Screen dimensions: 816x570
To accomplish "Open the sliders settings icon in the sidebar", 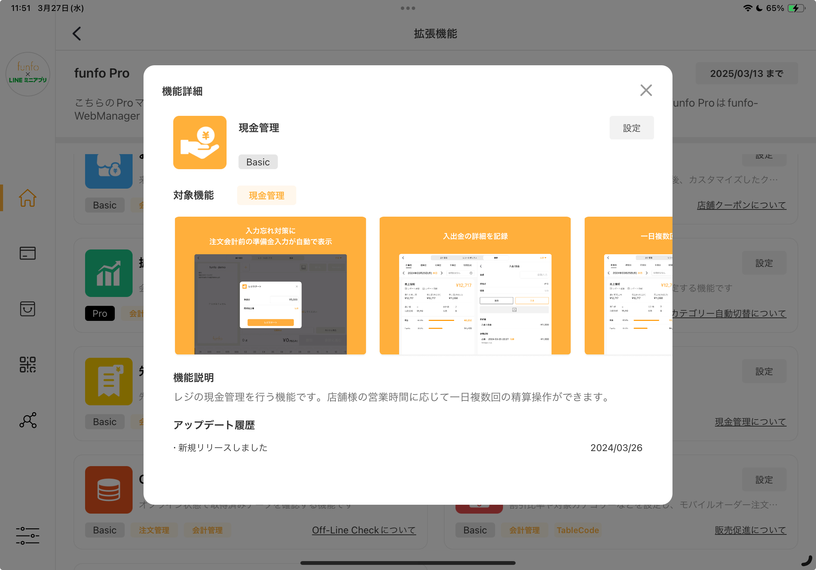I will (27, 535).
